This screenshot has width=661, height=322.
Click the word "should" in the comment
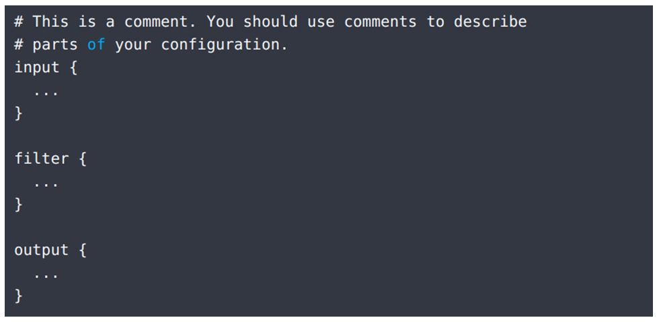(270, 22)
